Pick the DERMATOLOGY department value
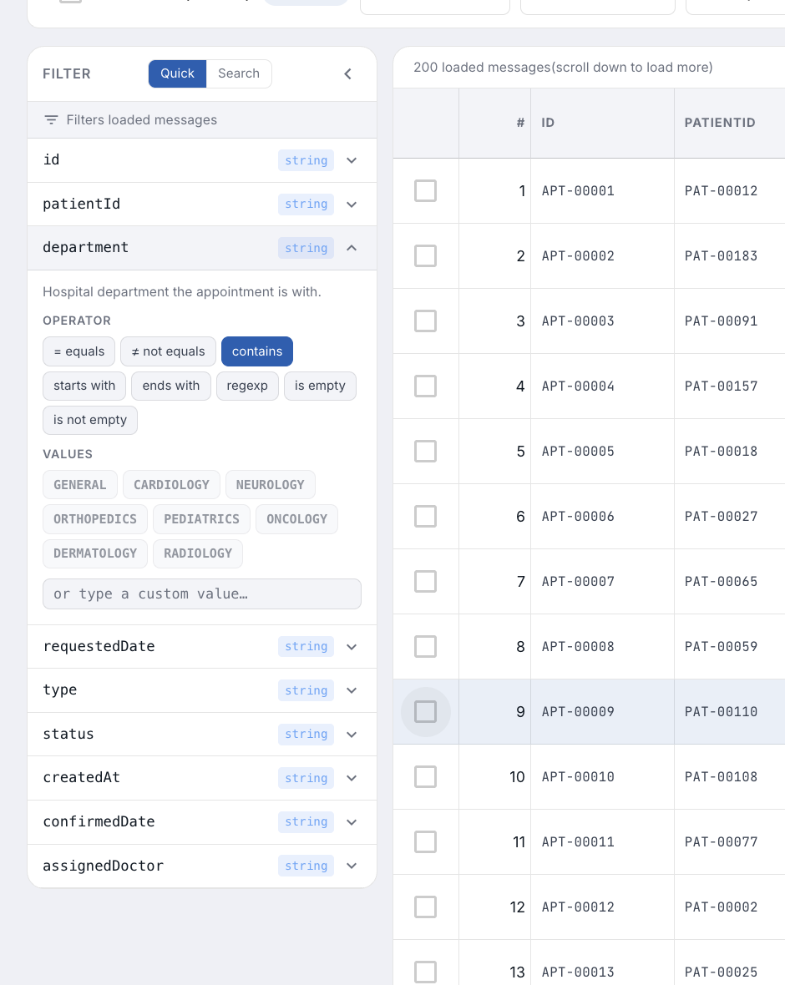785x985 pixels. (95, 553)
